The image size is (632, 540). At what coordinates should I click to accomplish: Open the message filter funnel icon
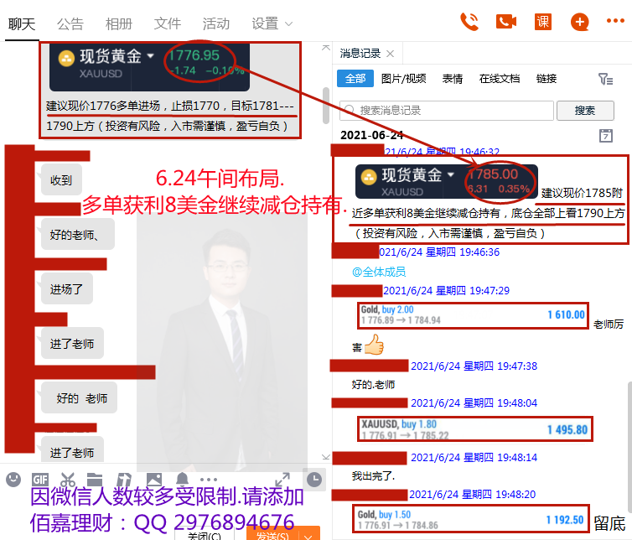click(605, 79)
